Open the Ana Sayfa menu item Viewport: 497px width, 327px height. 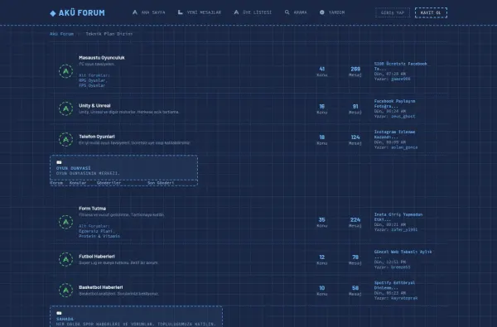[148, 12]
